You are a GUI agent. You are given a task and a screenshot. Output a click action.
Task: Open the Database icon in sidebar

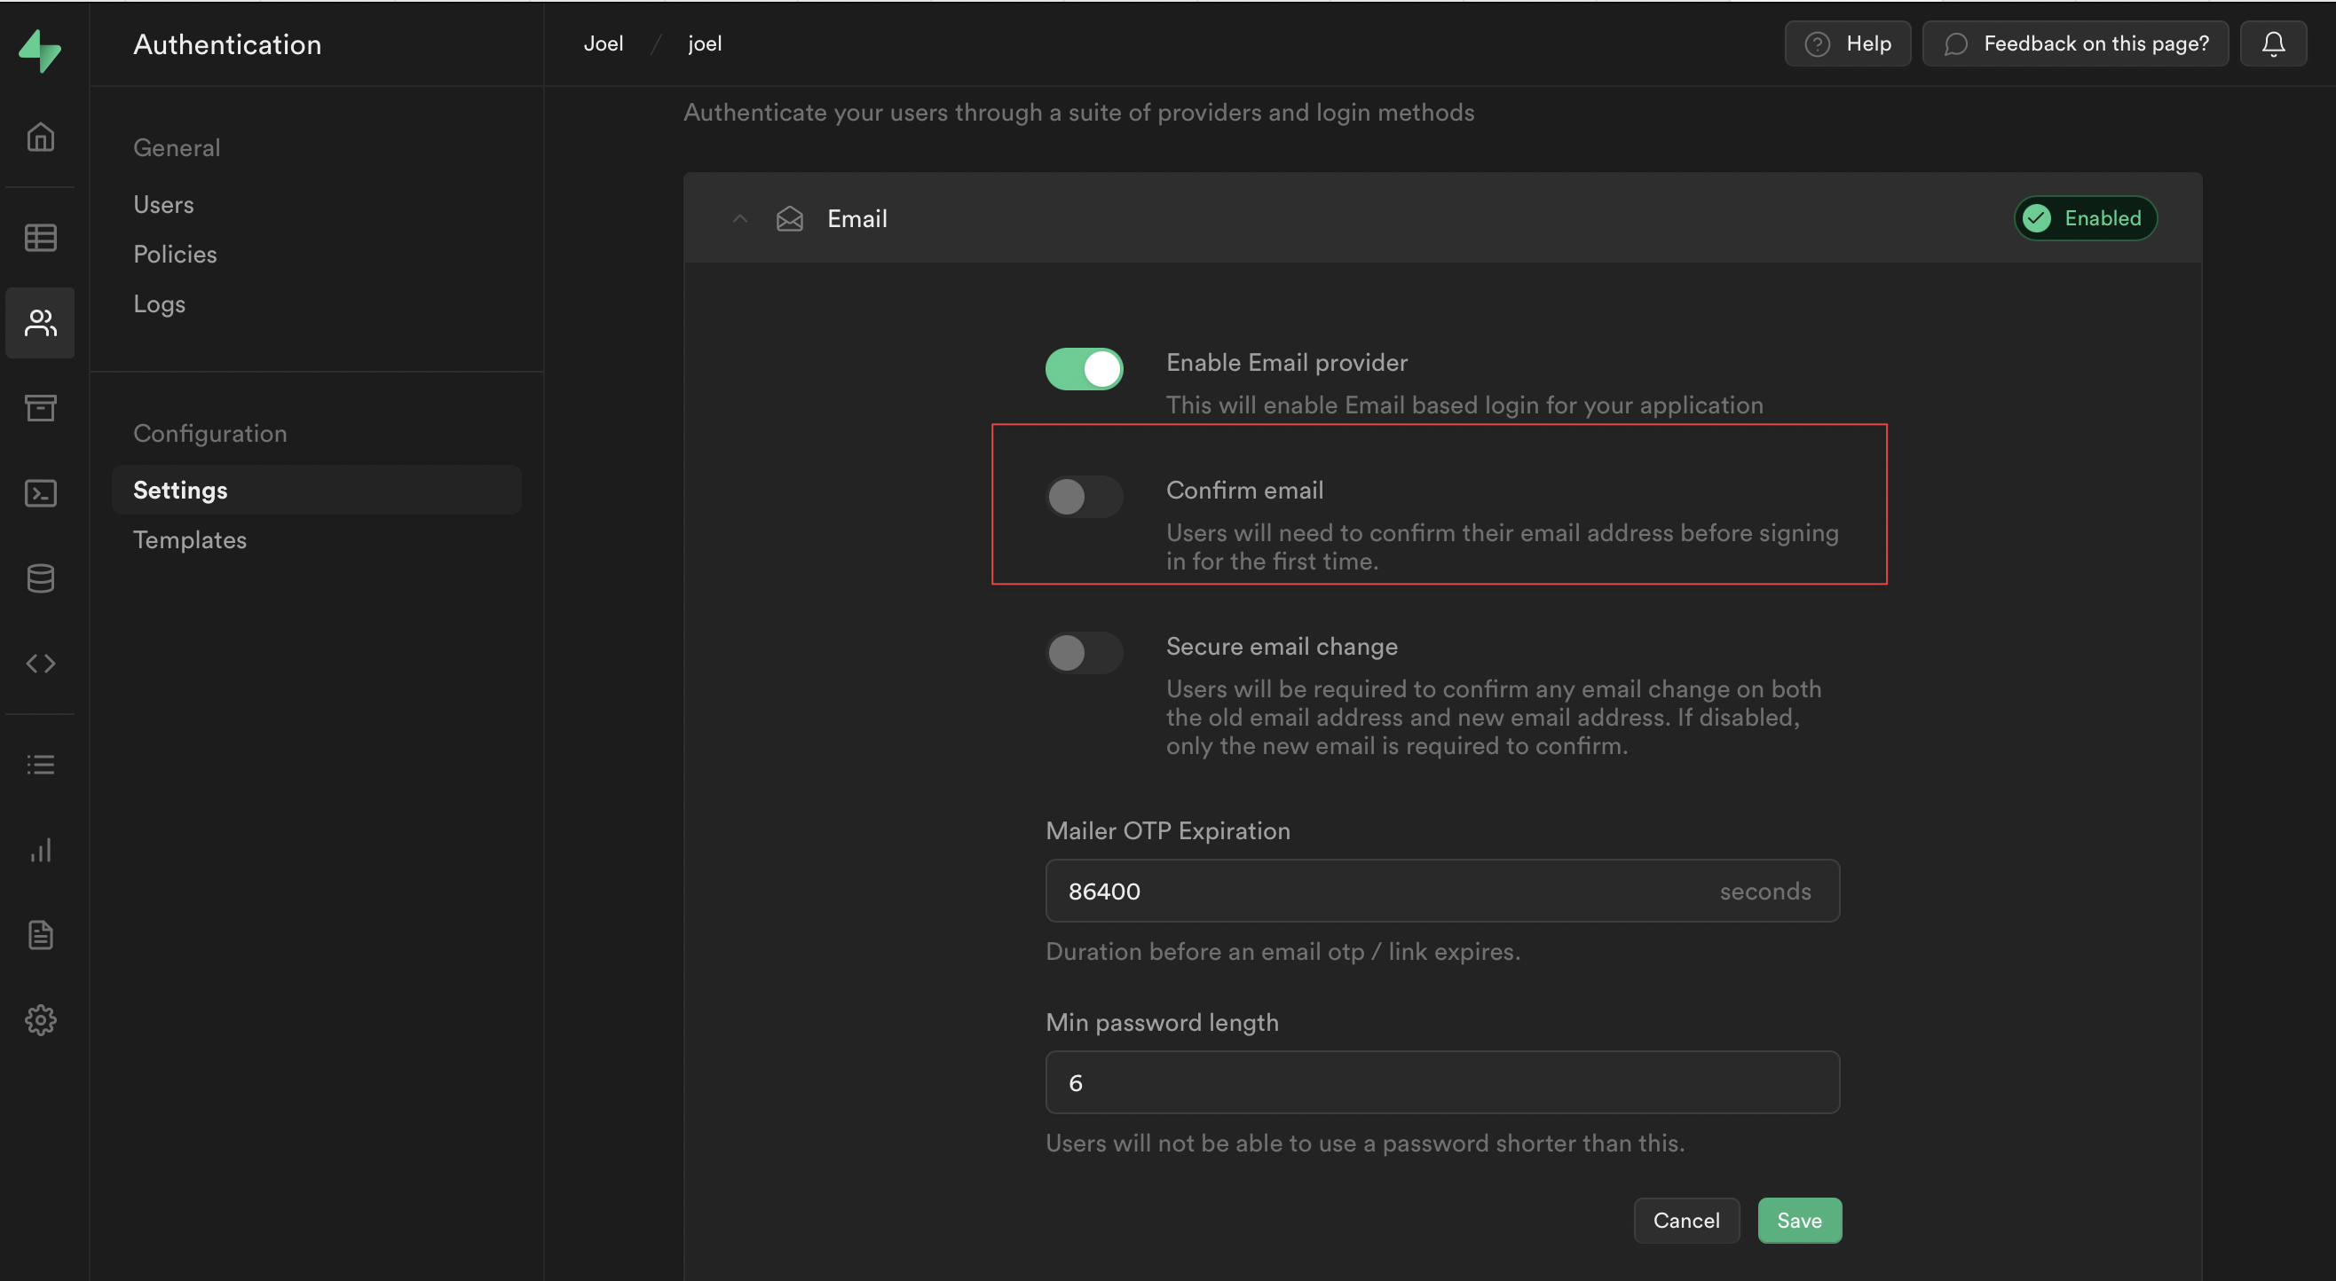pyautogui.click(x=40, y=578)
